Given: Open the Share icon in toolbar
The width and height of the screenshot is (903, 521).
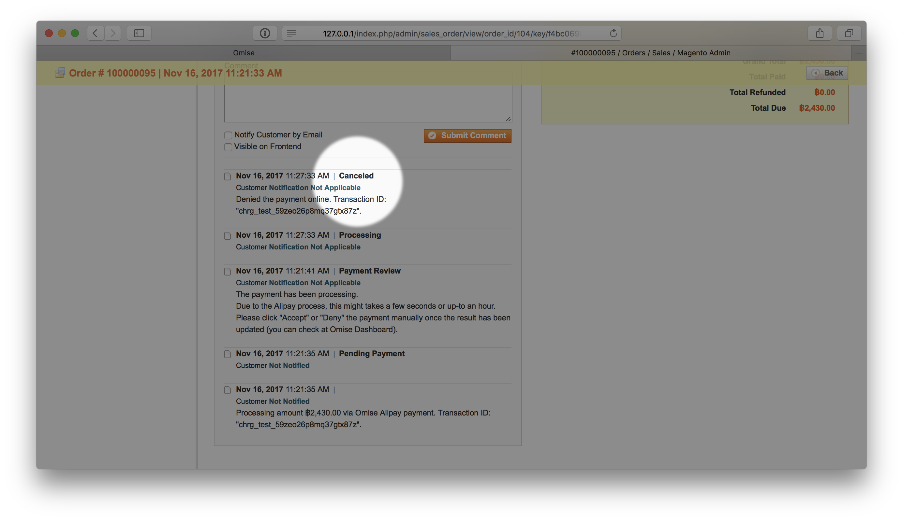Looking at the screenshot, I should coord(820,33).
